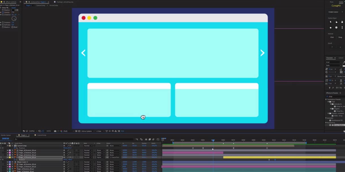Click the Drag action button in CursorKit
Viewport: 345px width, 172px height.
(340, 37)
